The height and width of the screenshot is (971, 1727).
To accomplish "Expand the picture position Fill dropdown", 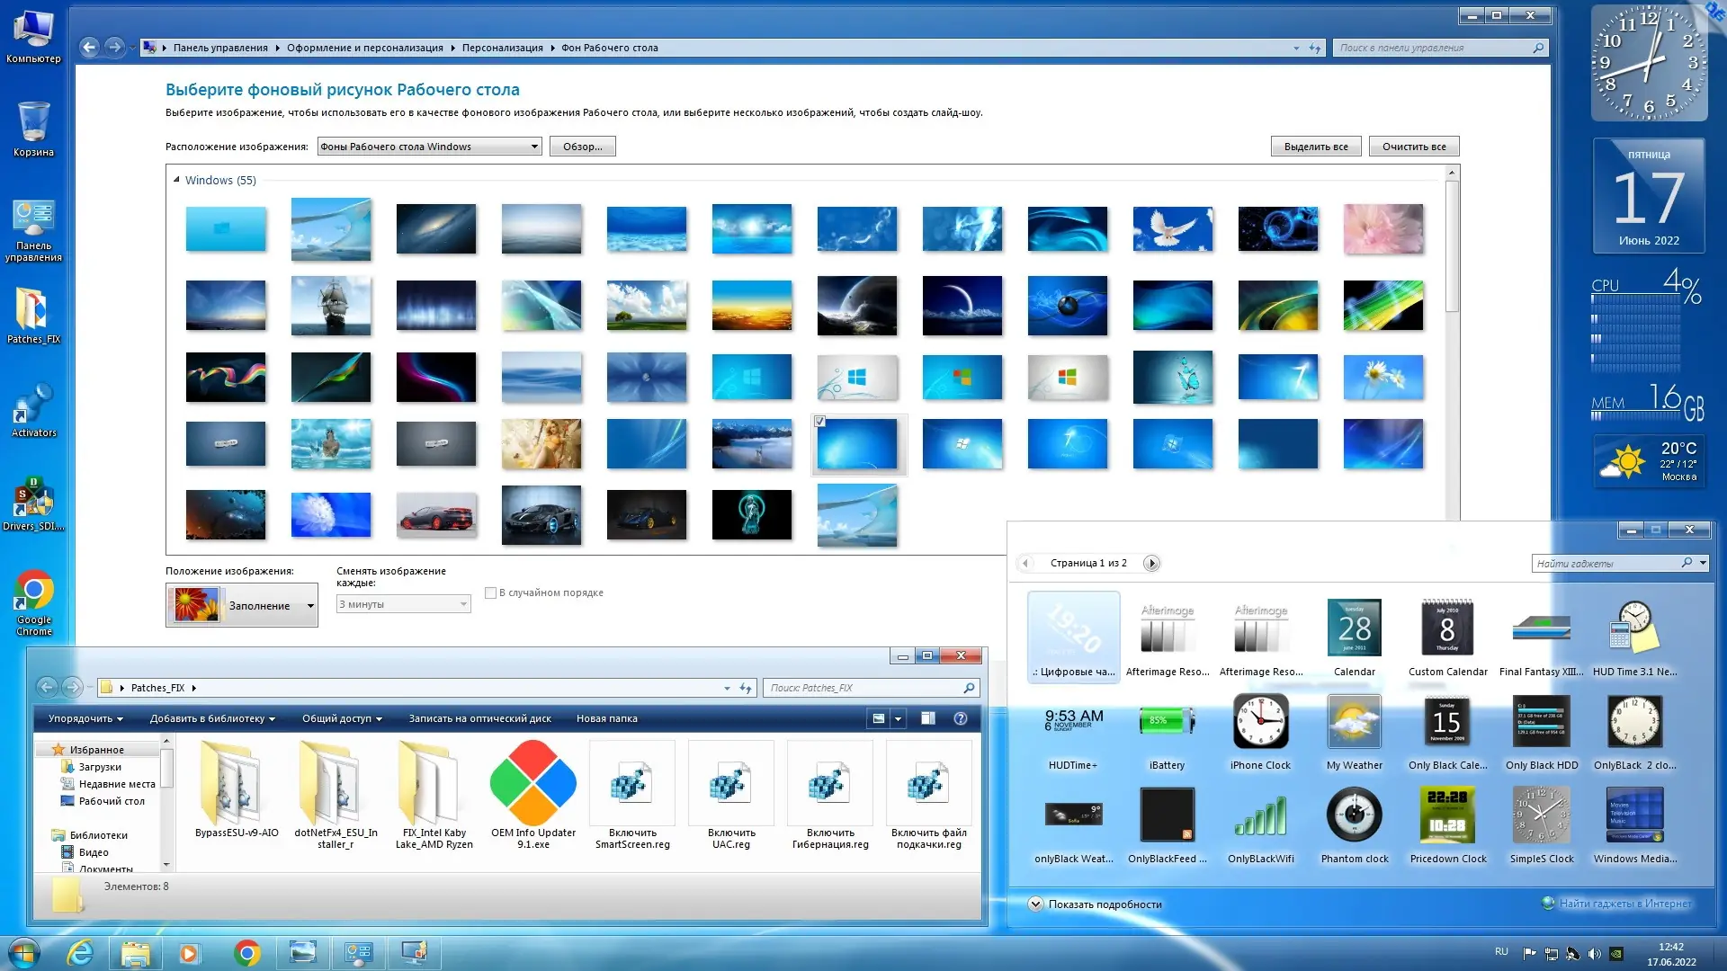I will click(310, 606).
